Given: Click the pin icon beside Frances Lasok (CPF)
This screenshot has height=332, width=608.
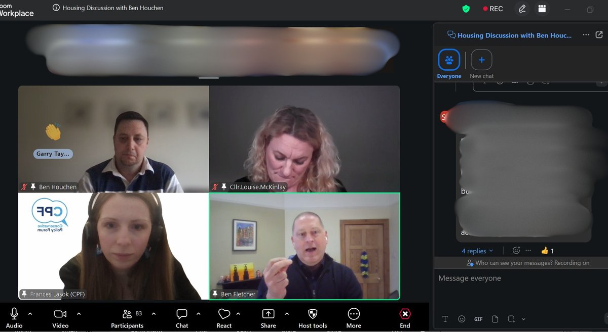Looking at the screenshot, I should coord(24,294).
